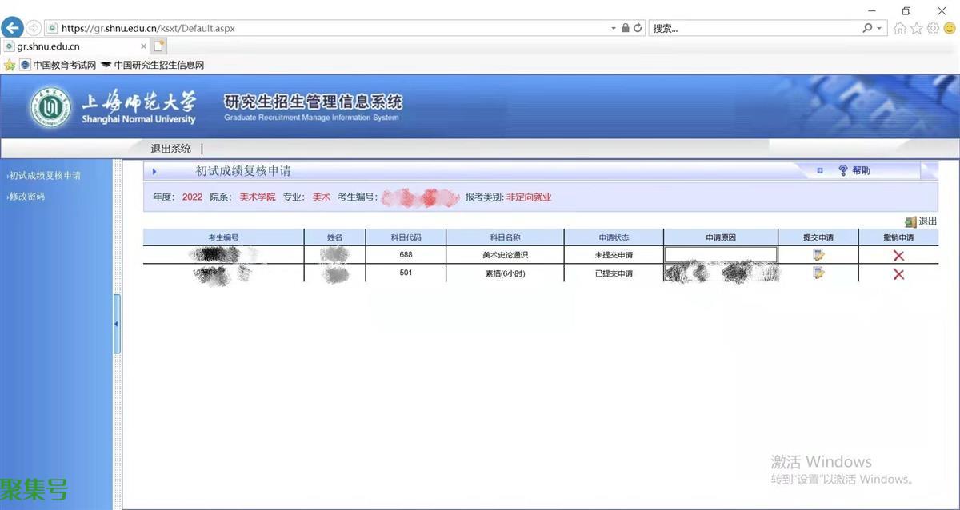
Task: Select 修改密码 in left menu
Action: 27,197
